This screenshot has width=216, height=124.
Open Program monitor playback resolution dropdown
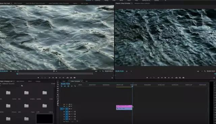pos(199,71)
